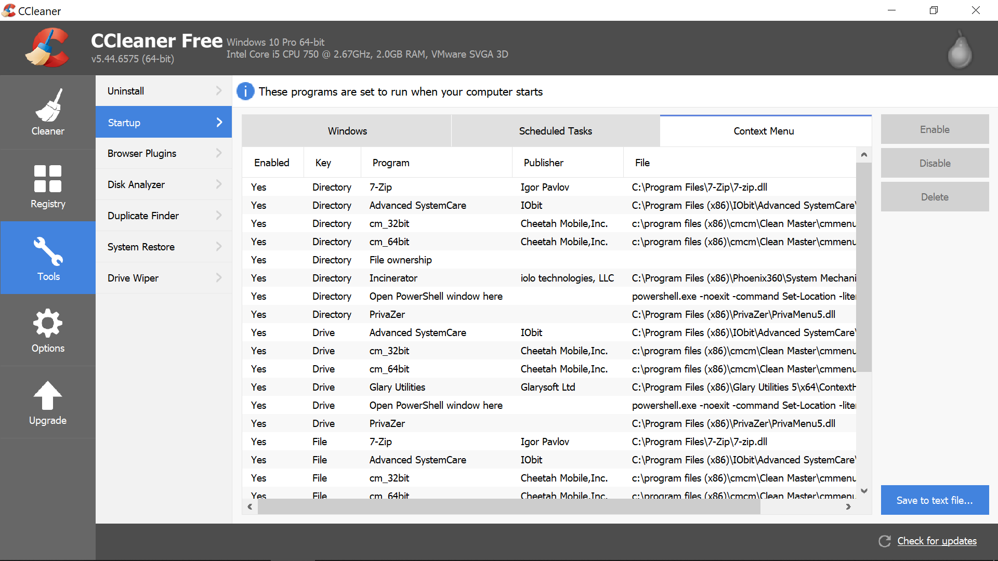998x561 pixels.
Task: Expand the Drive Wiper section
Action: coord(164,278)
